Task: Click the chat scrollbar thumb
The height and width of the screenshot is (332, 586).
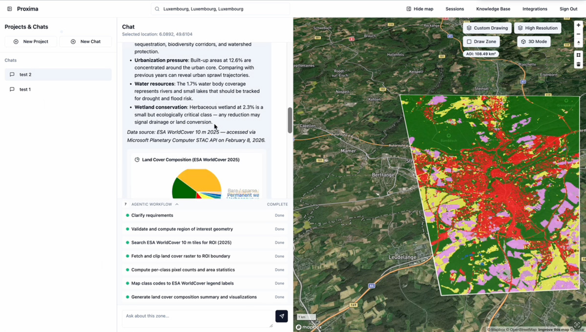Action: tap(290, 120)
